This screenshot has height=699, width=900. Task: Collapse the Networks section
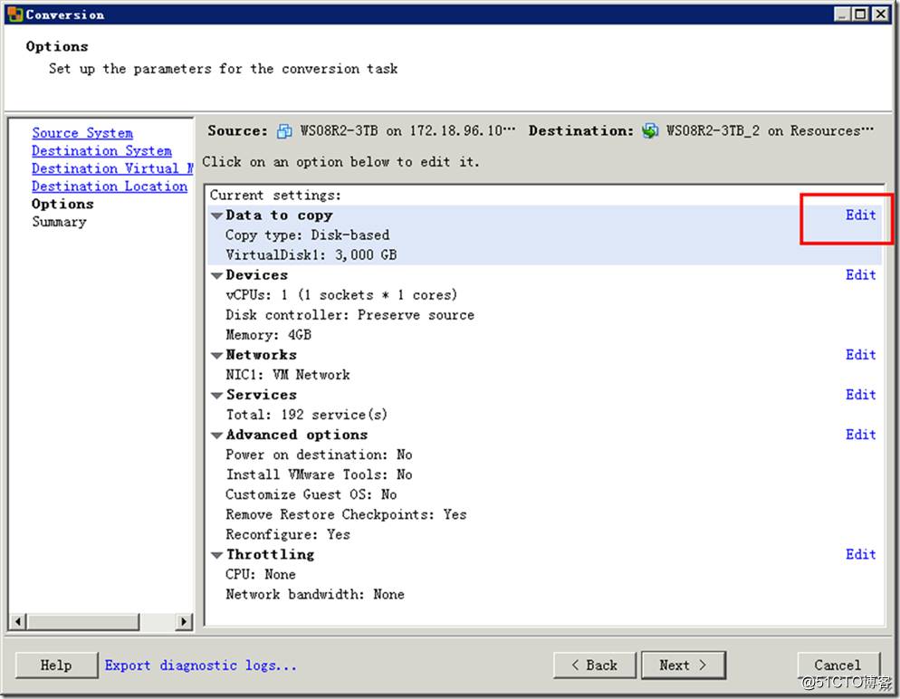[x=217, y=355]
